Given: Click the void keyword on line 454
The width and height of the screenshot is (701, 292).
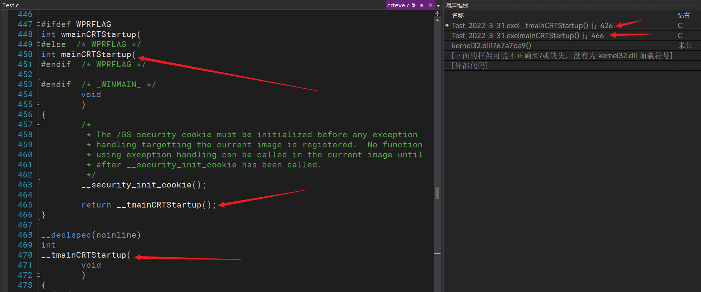Looking at the screenshot, I should (91, 95).
